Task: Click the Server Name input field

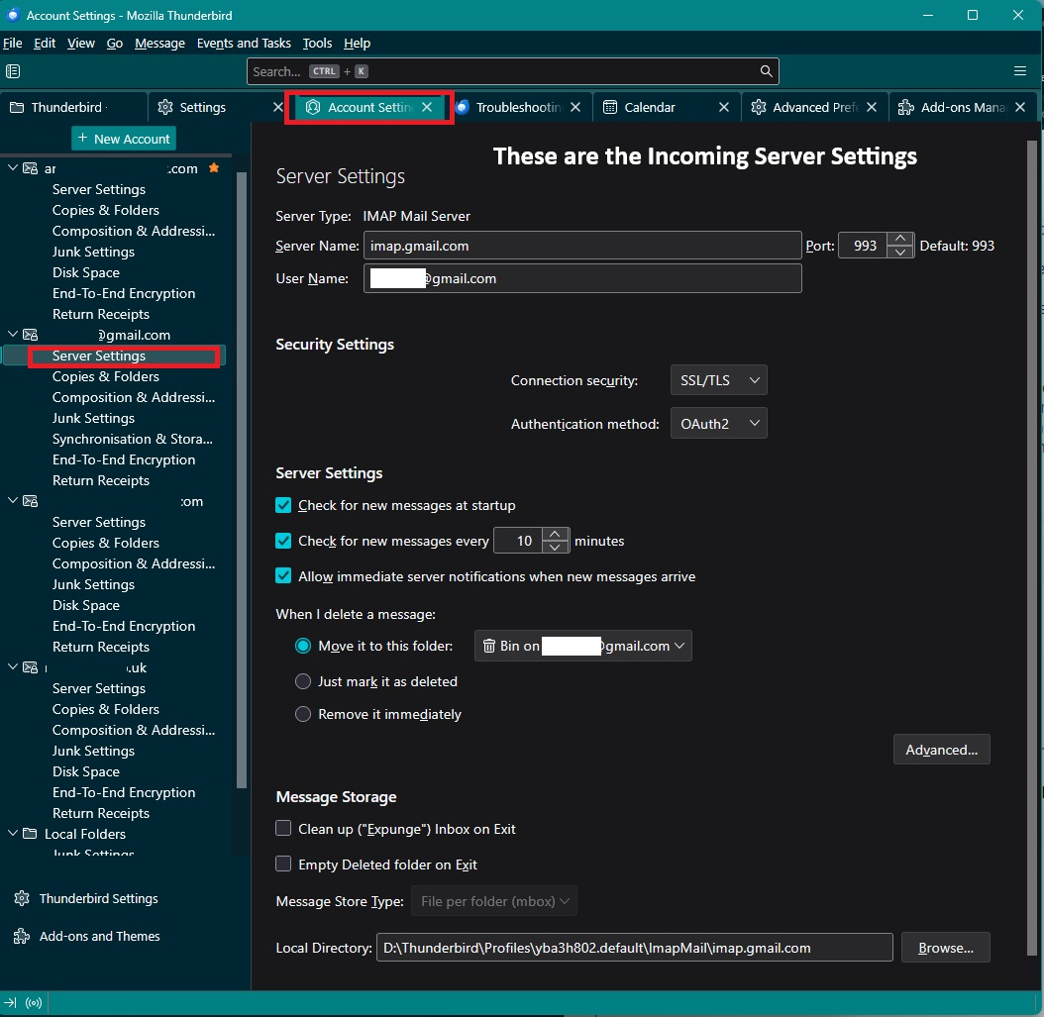Action: pos(582,246)
